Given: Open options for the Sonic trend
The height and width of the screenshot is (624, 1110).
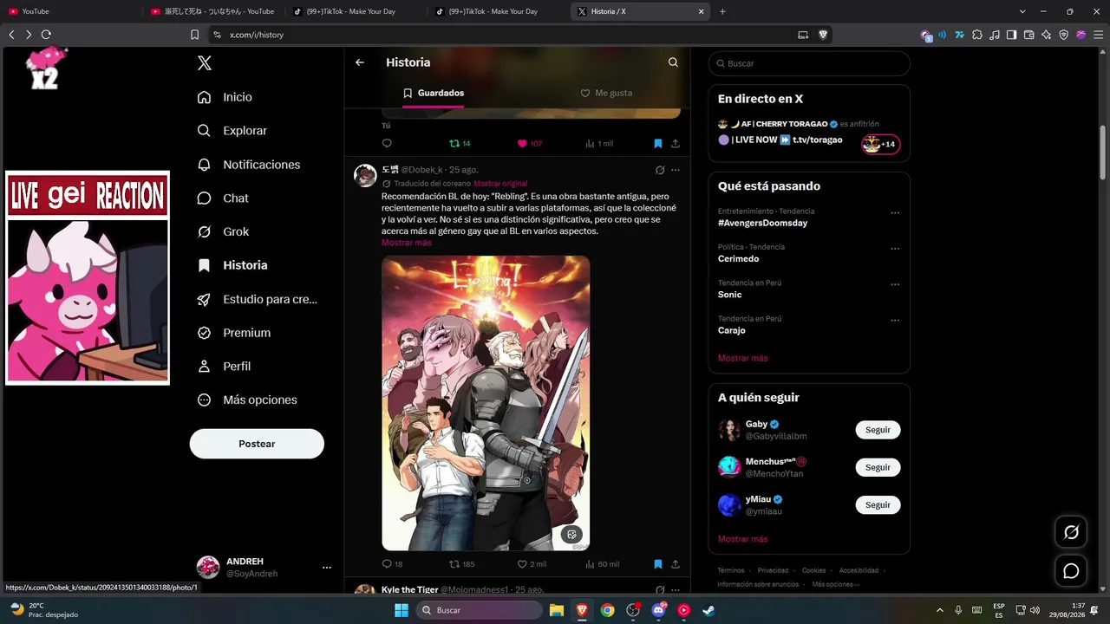Looking at the screenshot, I should click(x=895, y=285).
